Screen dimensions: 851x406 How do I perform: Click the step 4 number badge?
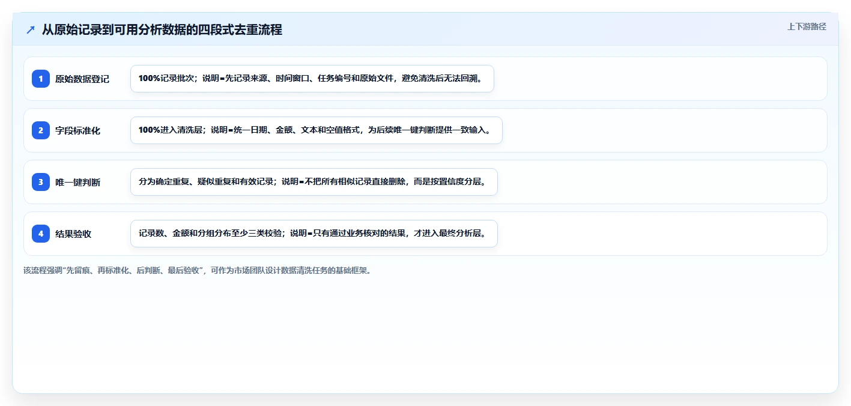[x=41, y=234]
